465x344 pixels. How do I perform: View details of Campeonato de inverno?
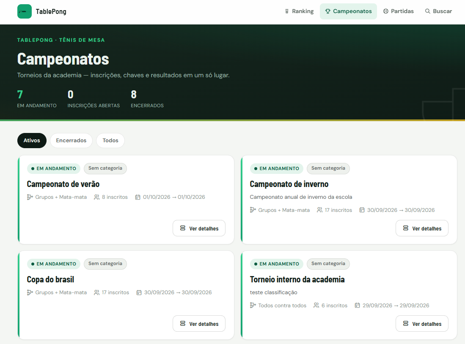point(422,228)
